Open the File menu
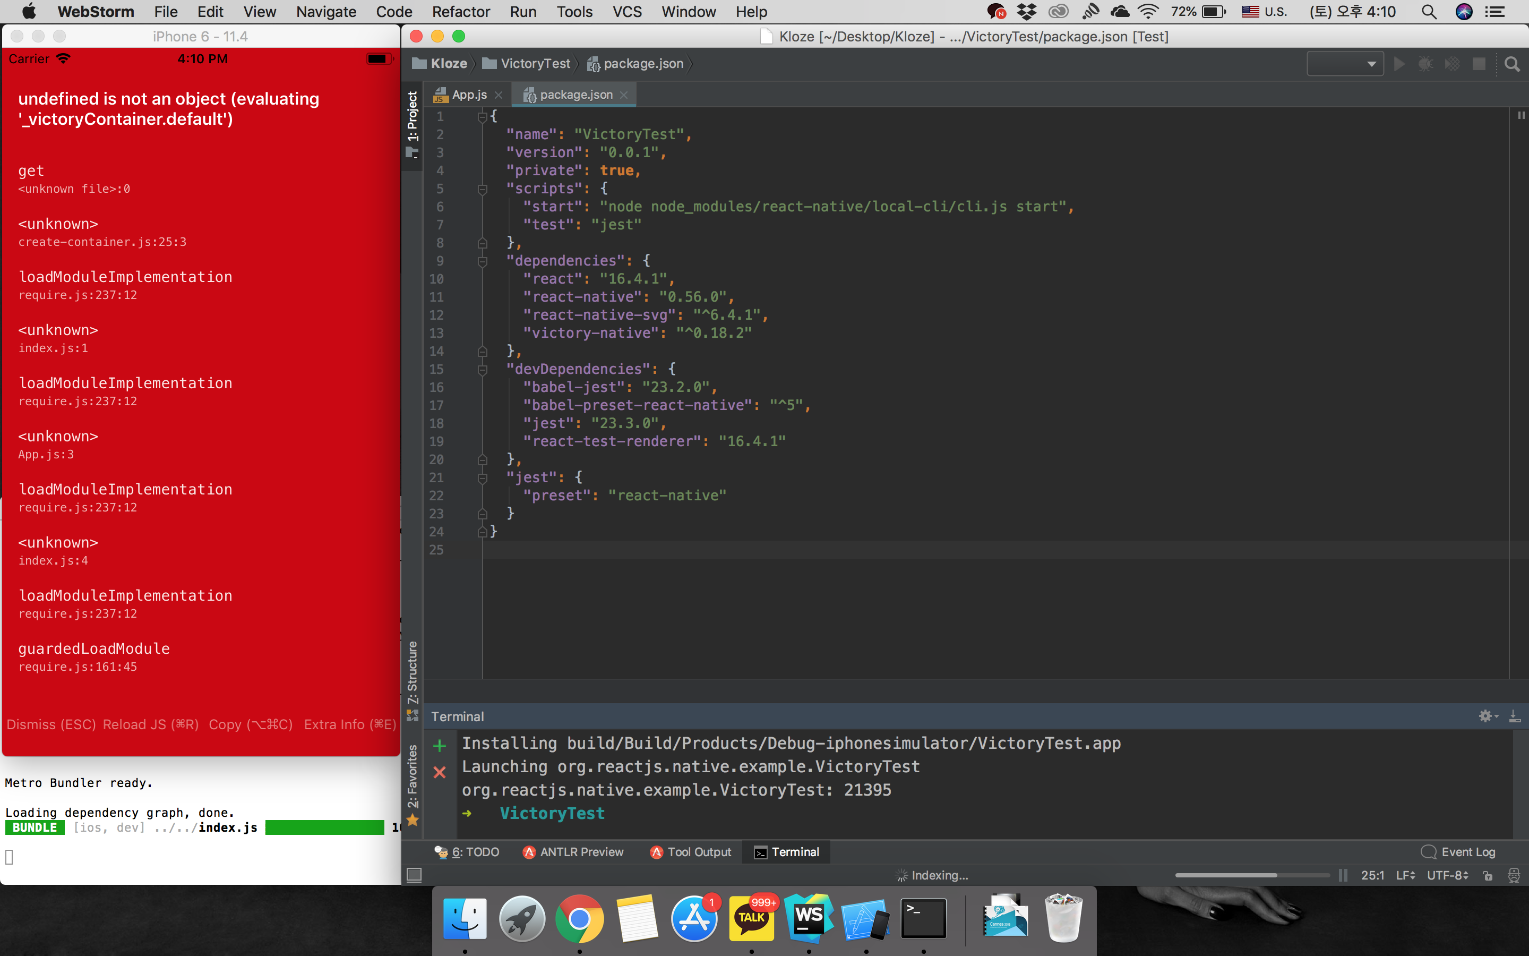 [166, 11]
